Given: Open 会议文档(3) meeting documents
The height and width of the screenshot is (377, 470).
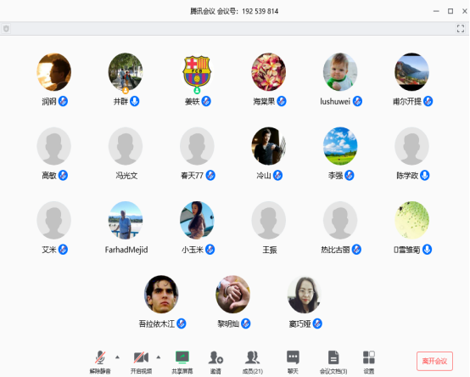Looking at the screenshot, I should (333, 363).
